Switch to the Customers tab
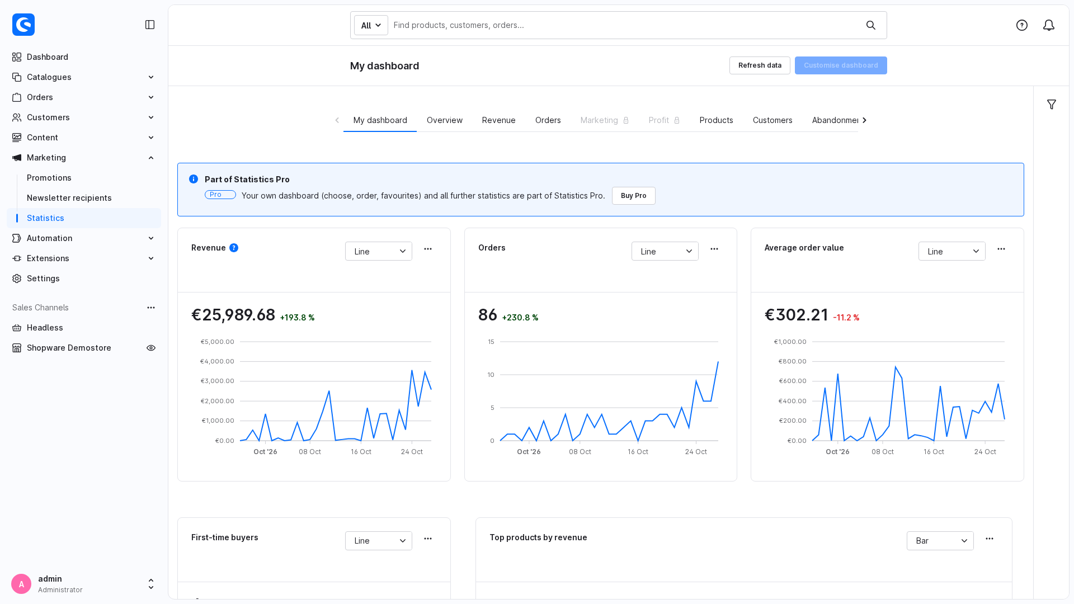Image resolution: width=1074 pixels, height=604 pixels. pos(772,120)
